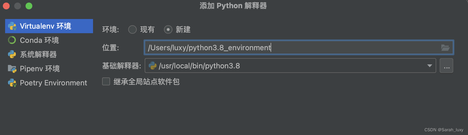Select the 现有 existing environment radio button
The image size is (468, 135).
click(x=132, y=29)
